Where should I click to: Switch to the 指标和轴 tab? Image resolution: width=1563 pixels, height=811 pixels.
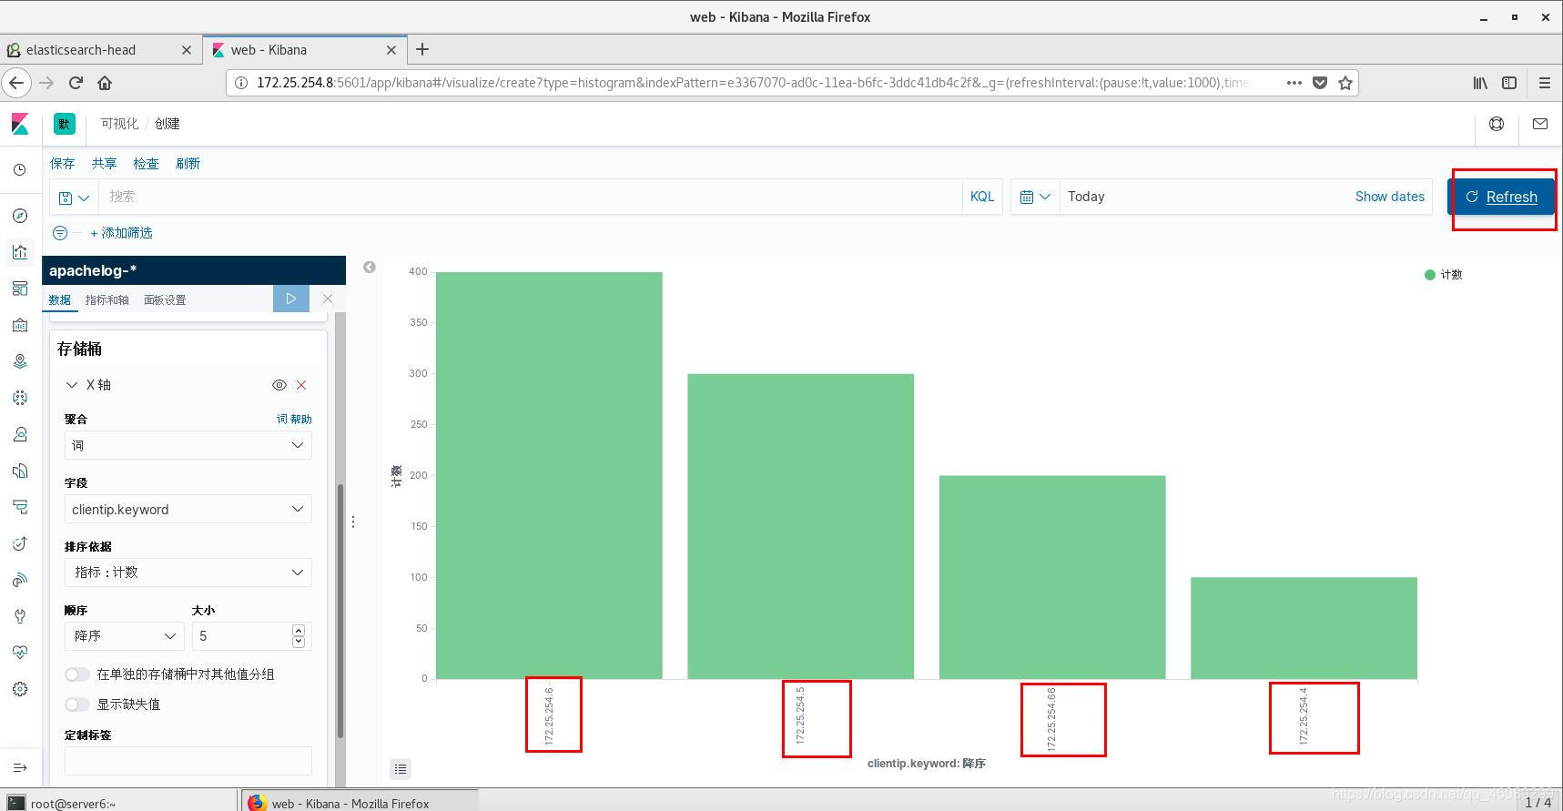107,299
